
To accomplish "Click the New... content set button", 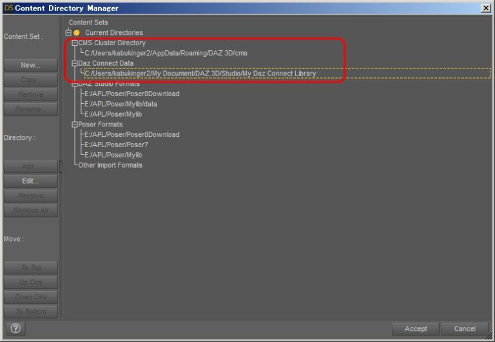I will coord(30,65).
